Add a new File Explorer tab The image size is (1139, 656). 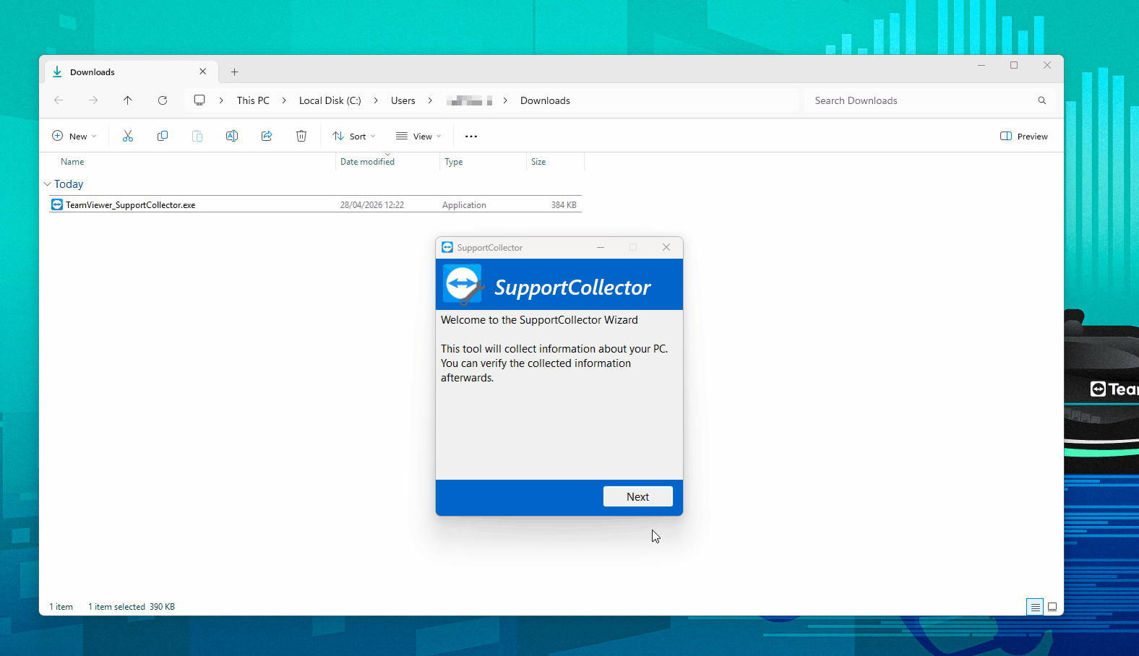click(x=234, y=72)
